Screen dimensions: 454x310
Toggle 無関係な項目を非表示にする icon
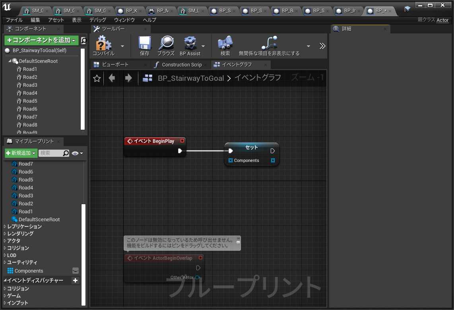269,43
